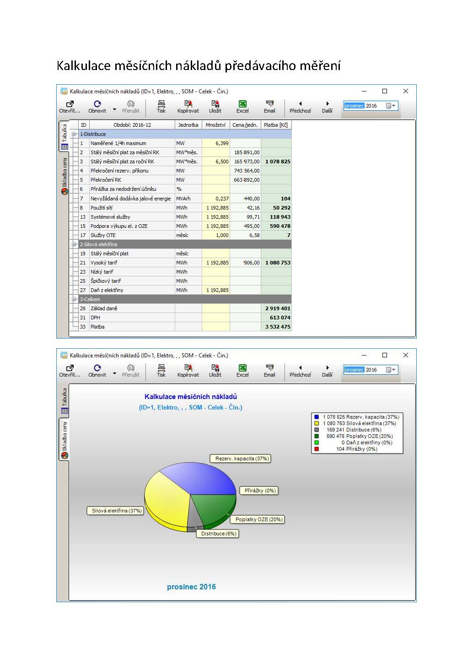Select Skladba ceny tab in lower window
This screenshot has height=669, width=473.
[x=64, y=439]
